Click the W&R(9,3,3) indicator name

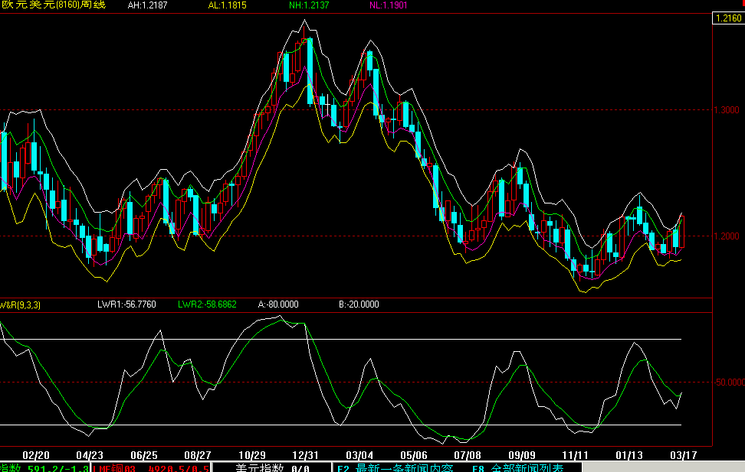point(20,305)
